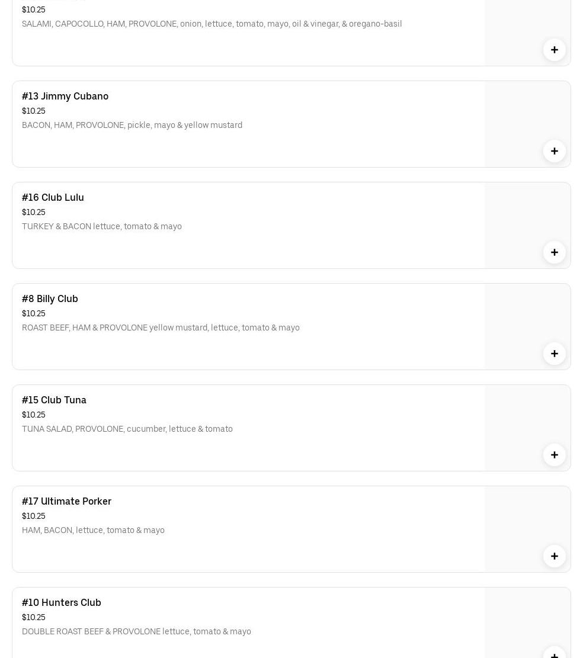Open #10 Hunters Club title
Screen dimensions: 583x658
(x=62, y=602)
